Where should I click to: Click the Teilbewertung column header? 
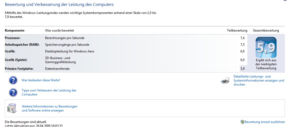(x=237, y=30)
